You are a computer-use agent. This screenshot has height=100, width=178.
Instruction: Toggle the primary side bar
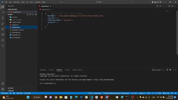click(x=153, y=2)
